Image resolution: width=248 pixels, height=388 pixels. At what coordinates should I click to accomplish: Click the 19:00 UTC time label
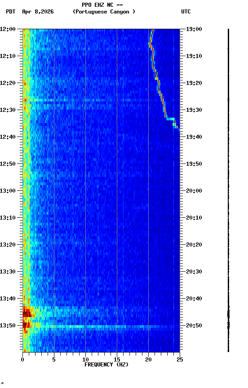tap(194, 29)
